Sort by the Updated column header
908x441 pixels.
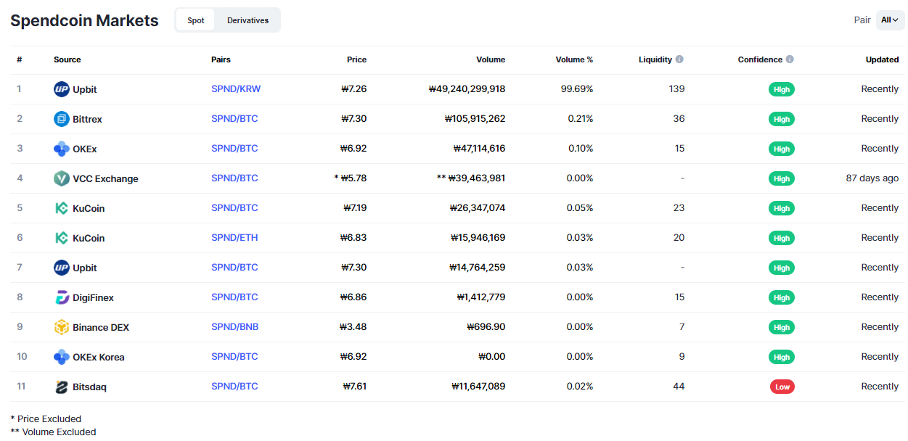click(882, 59)
